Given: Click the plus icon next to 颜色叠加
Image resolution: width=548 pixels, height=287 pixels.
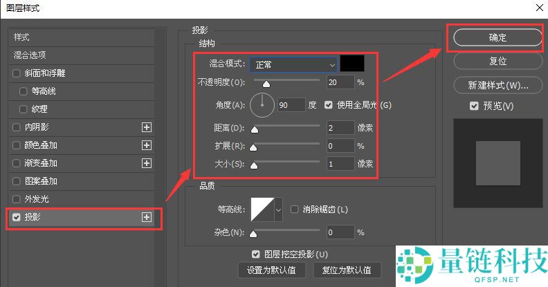Looking at the screenshot, I should point(146,145).
